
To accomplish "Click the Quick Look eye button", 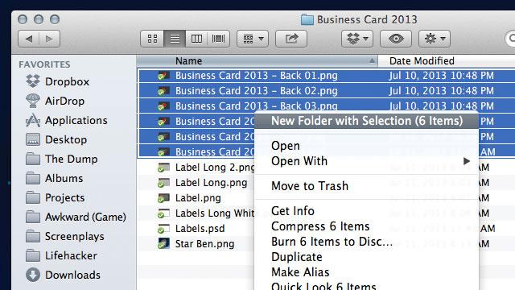I will tap(396, 39).
